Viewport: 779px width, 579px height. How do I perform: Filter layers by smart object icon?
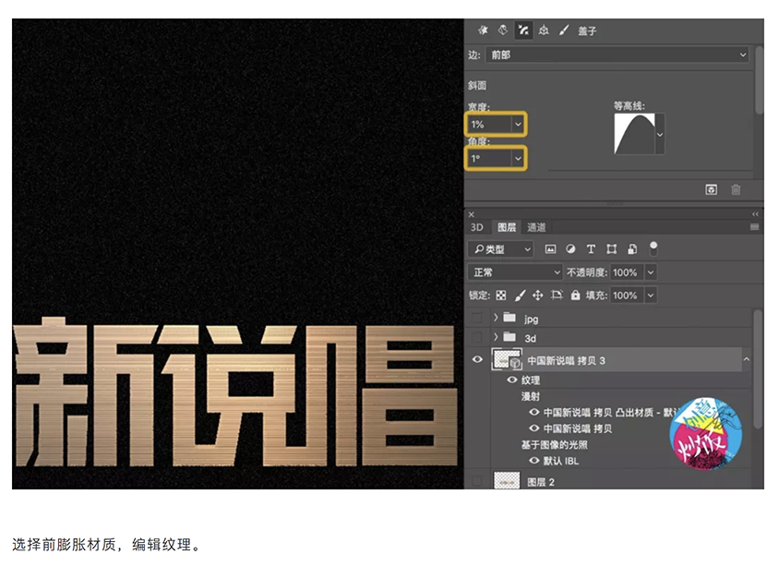pyautogui.click(x=632, y=249)
